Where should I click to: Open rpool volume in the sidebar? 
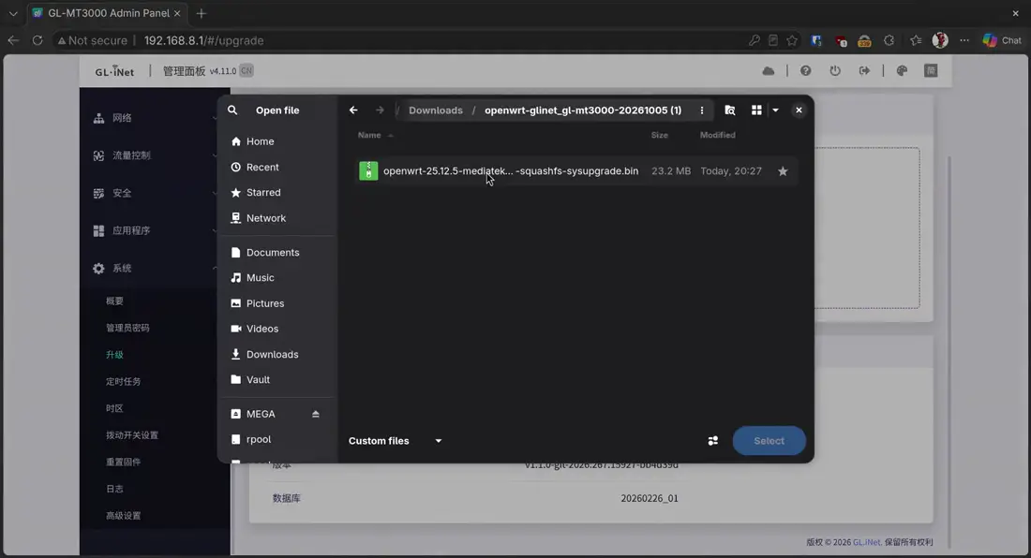tap(278, 440)
